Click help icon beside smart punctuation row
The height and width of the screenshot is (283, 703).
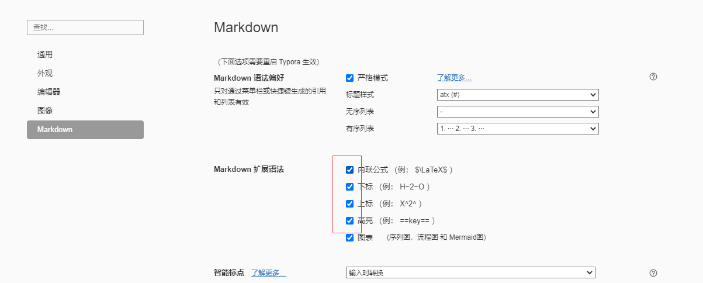[653, 272]
